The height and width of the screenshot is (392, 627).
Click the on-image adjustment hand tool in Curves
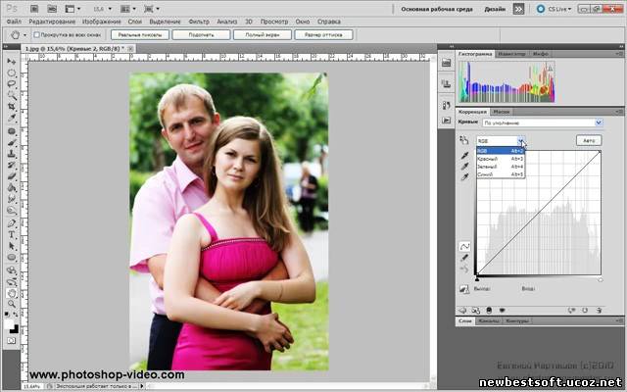[x=463, y=140]
